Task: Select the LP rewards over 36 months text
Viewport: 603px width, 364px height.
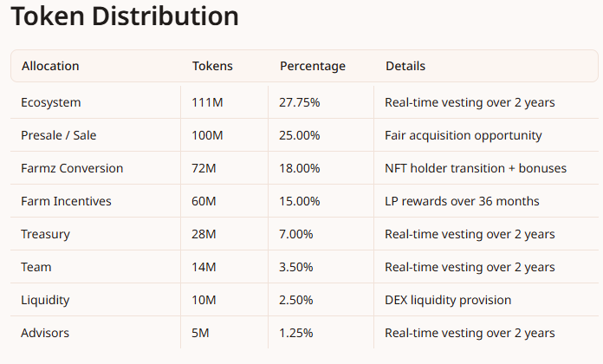Action: (x=462, y=201)
